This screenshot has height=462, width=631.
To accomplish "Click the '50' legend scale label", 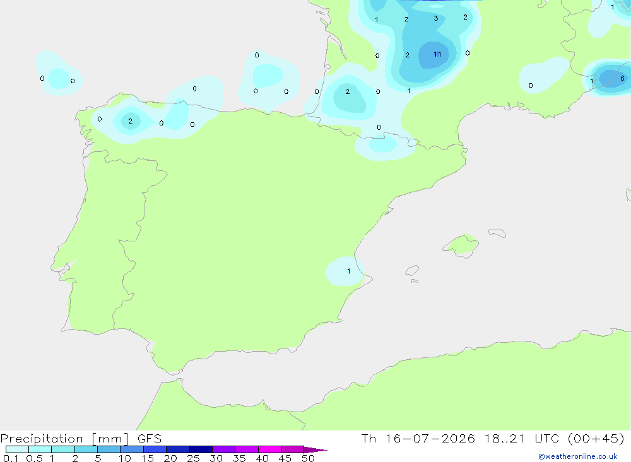I will [x=308, y=458].
